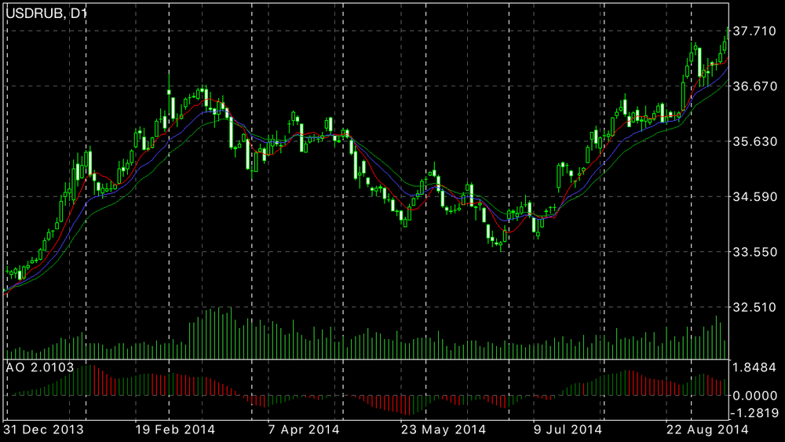785x442 pixels.
Task: Click the 1.8484 oscillator scale value
Action: [x=754, y=367]
